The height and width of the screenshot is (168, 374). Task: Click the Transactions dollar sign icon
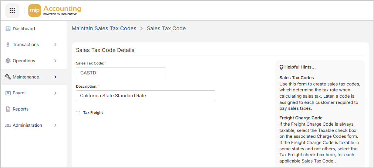[8, 45]
